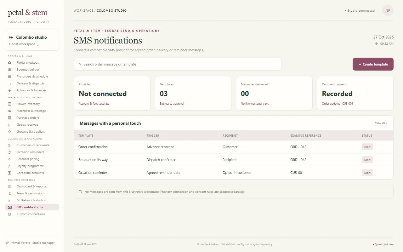Click the Pre-orders & schedule calendar icon
Image resolution: width=403 pixels, height=252 pixels.
pyautogui.click(x=9, y=77)
